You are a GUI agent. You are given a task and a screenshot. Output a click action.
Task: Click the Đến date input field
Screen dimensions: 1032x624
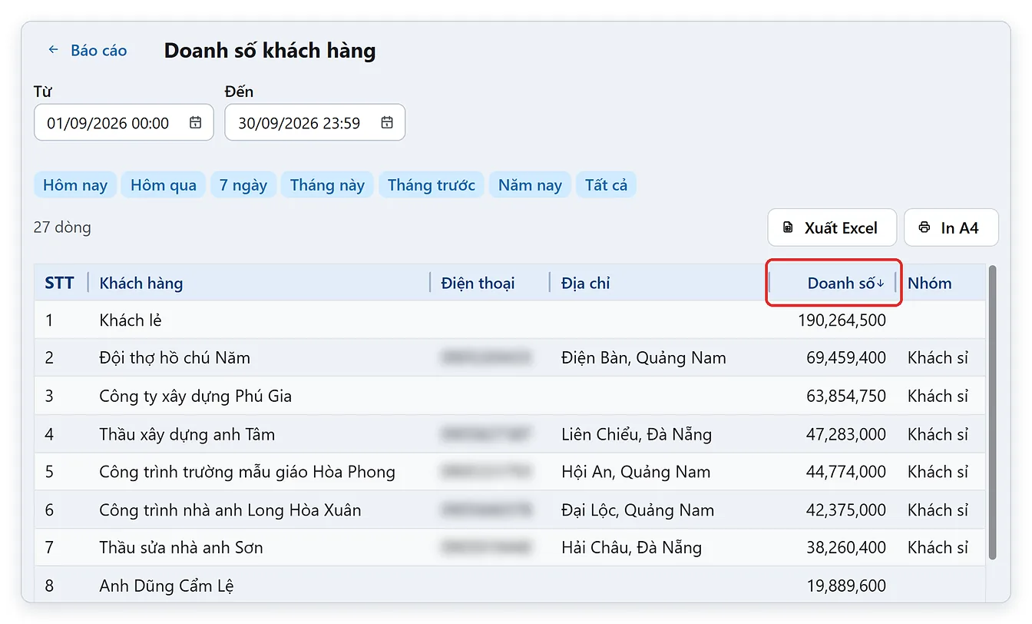315,123
